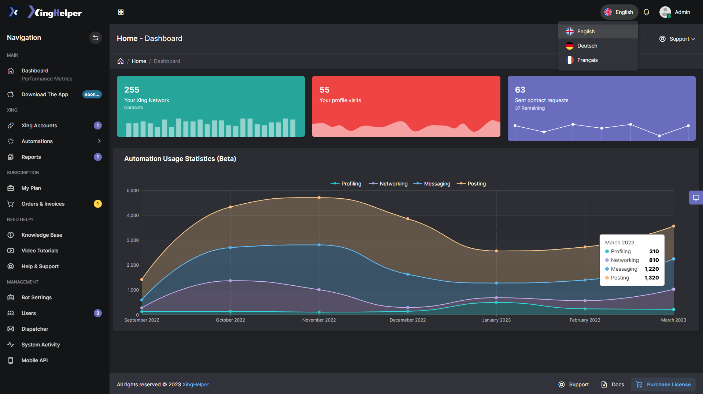The height and width of the screenshot is (394, 703).
Task: Click the Posting point at November 2022
Action: (319, 198)
